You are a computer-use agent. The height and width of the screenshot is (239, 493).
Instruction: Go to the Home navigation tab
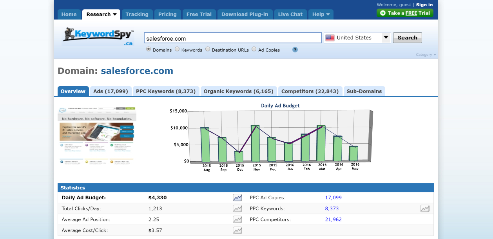69,14
